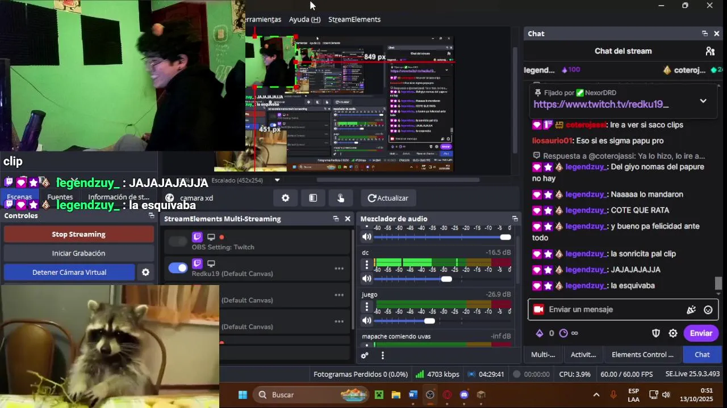This screenshot has width=727, height=408.
Task: Pop out the Controles dock
Action: point(152,215)
